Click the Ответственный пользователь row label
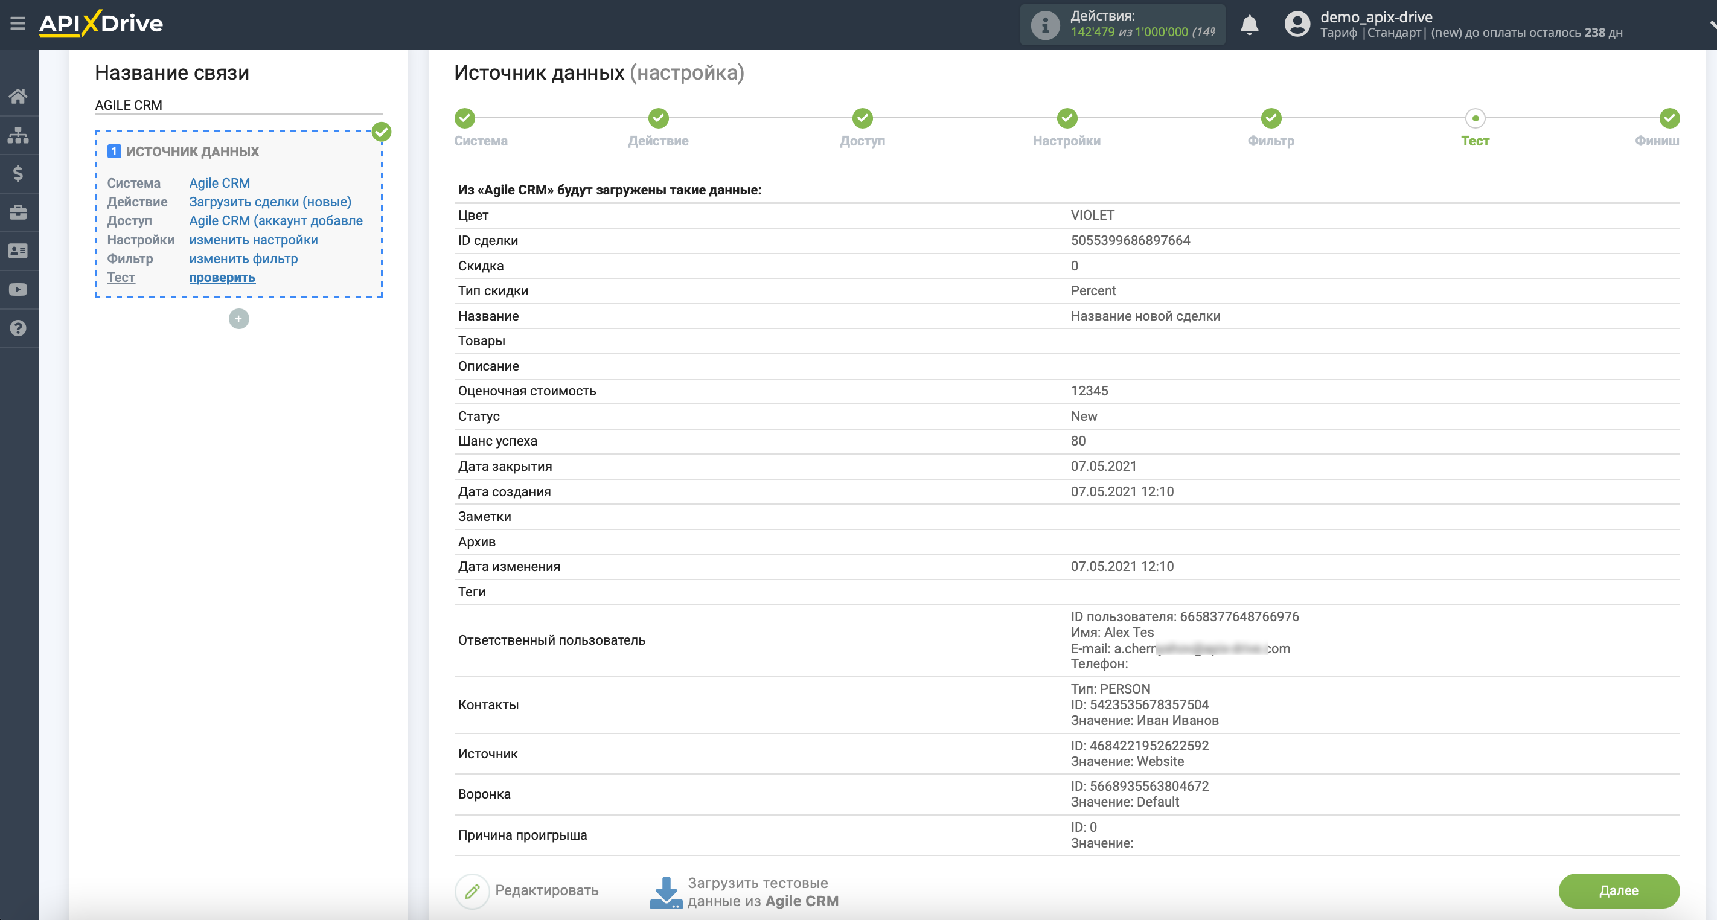 (551, 640)
